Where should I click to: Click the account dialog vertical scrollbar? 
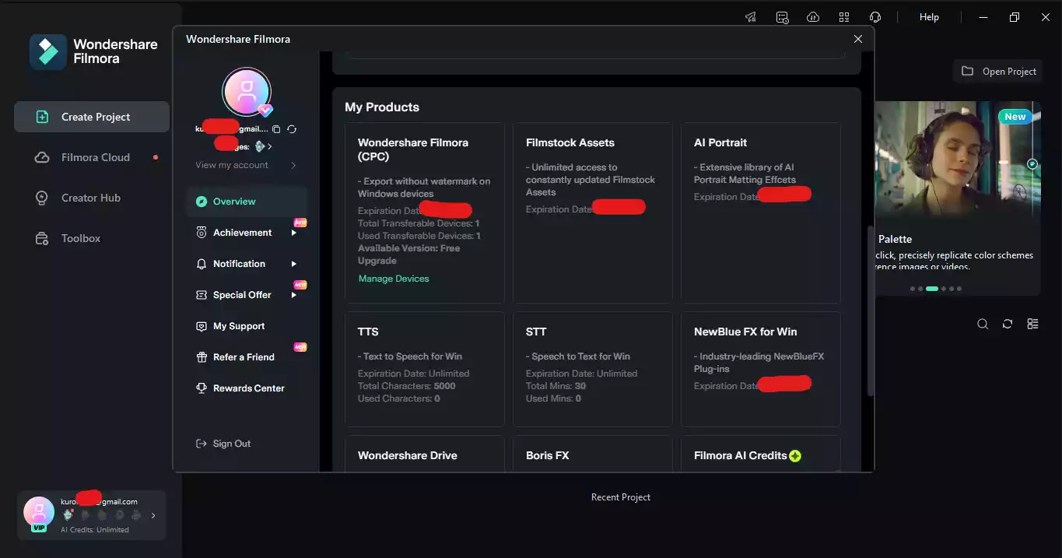869,311
